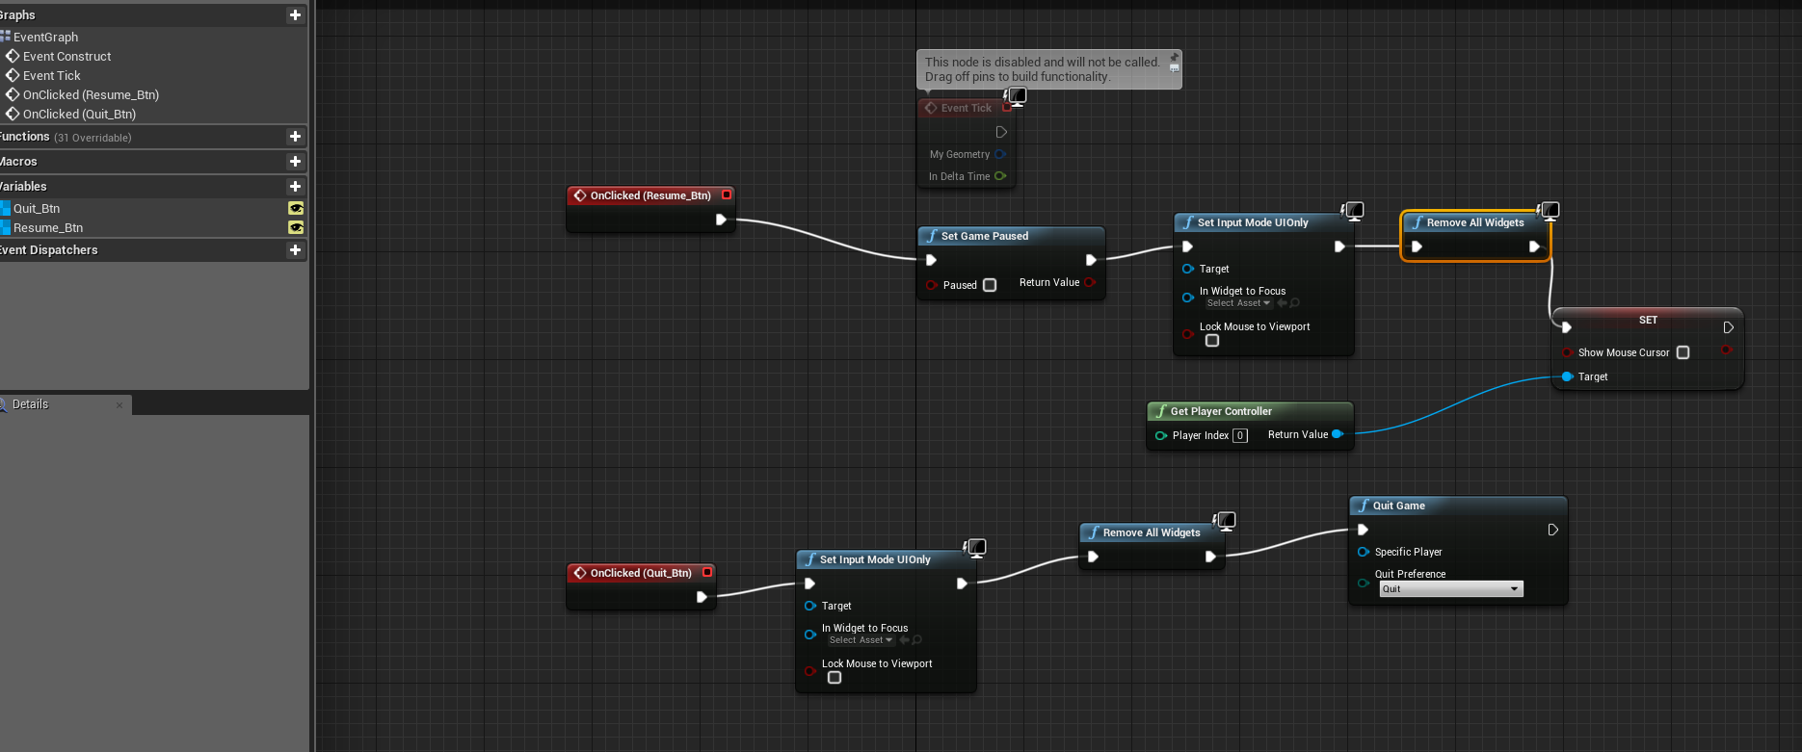Toggle Lock Mouse to Viewport in Quit chain
Image resolution: width=1802 pixels, height=752 pixels.
coord(835,678)
